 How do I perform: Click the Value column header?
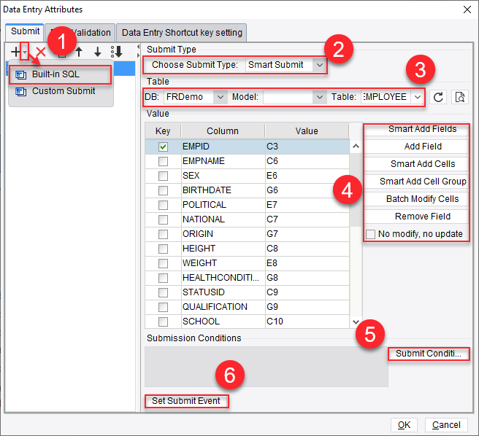pyautogui.click(x=307, y=131)
